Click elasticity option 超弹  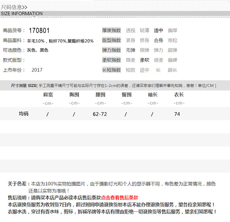coord(172,50)
